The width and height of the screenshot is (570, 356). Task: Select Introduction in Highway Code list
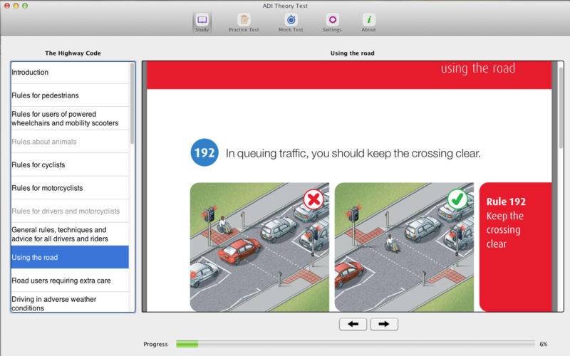(x=70, y=73)
